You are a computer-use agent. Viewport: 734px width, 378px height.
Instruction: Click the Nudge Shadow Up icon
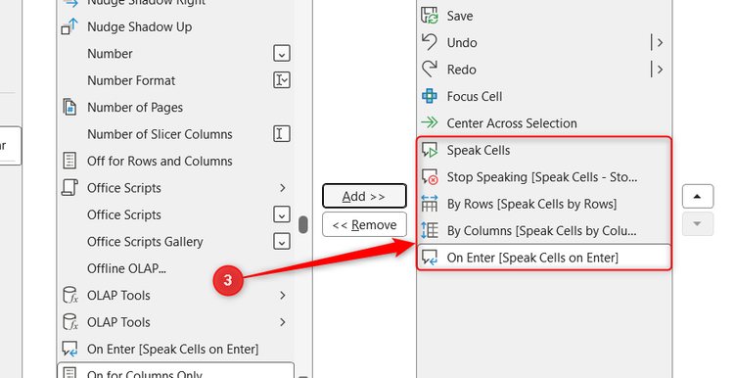[69, 26]
